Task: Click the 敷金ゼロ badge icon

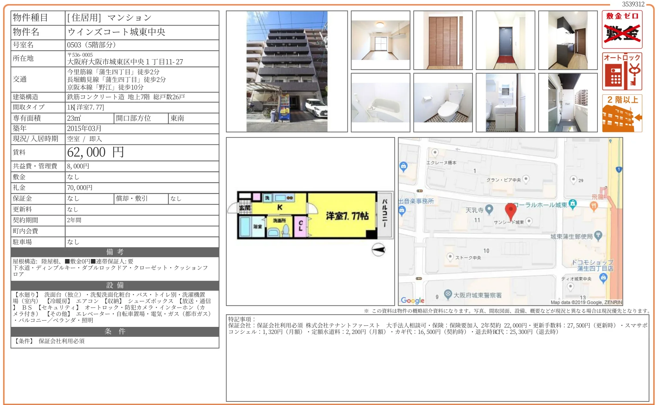Action: point(622,29)
